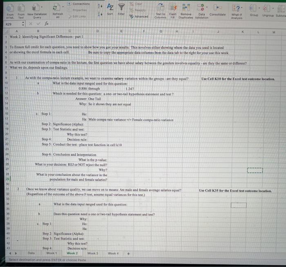Viewport: 286px width, 267px height.
Task: Select the Week 2 sheet tab
Action: click(x=72, y=253)
